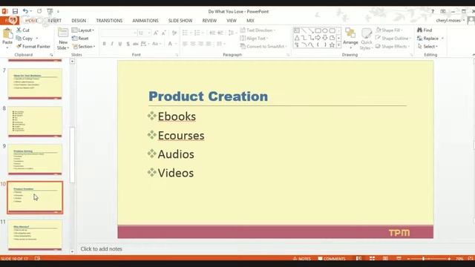The width and height of the screenshot is (475, 267).
Task: Switch to the DESIGN tab
Action: 79,21
